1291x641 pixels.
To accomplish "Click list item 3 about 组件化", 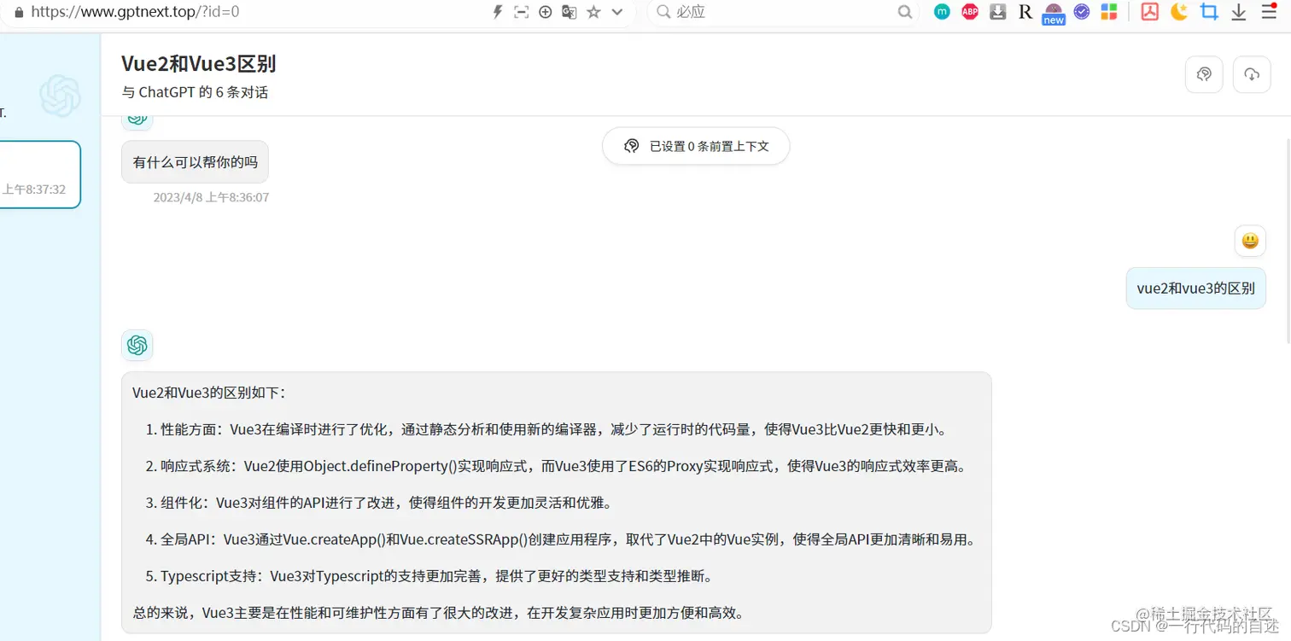I will click(379, 503).
